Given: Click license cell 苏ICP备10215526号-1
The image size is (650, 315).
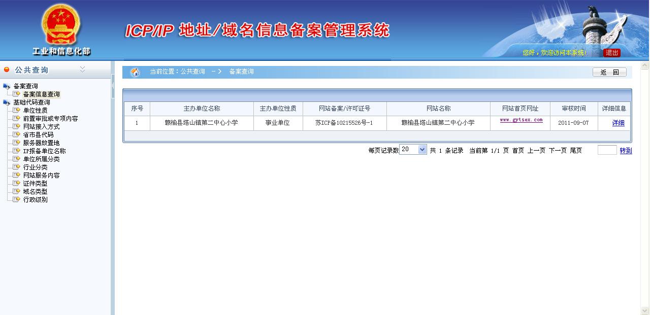Looking at the screenshot, I should (344, 123).
